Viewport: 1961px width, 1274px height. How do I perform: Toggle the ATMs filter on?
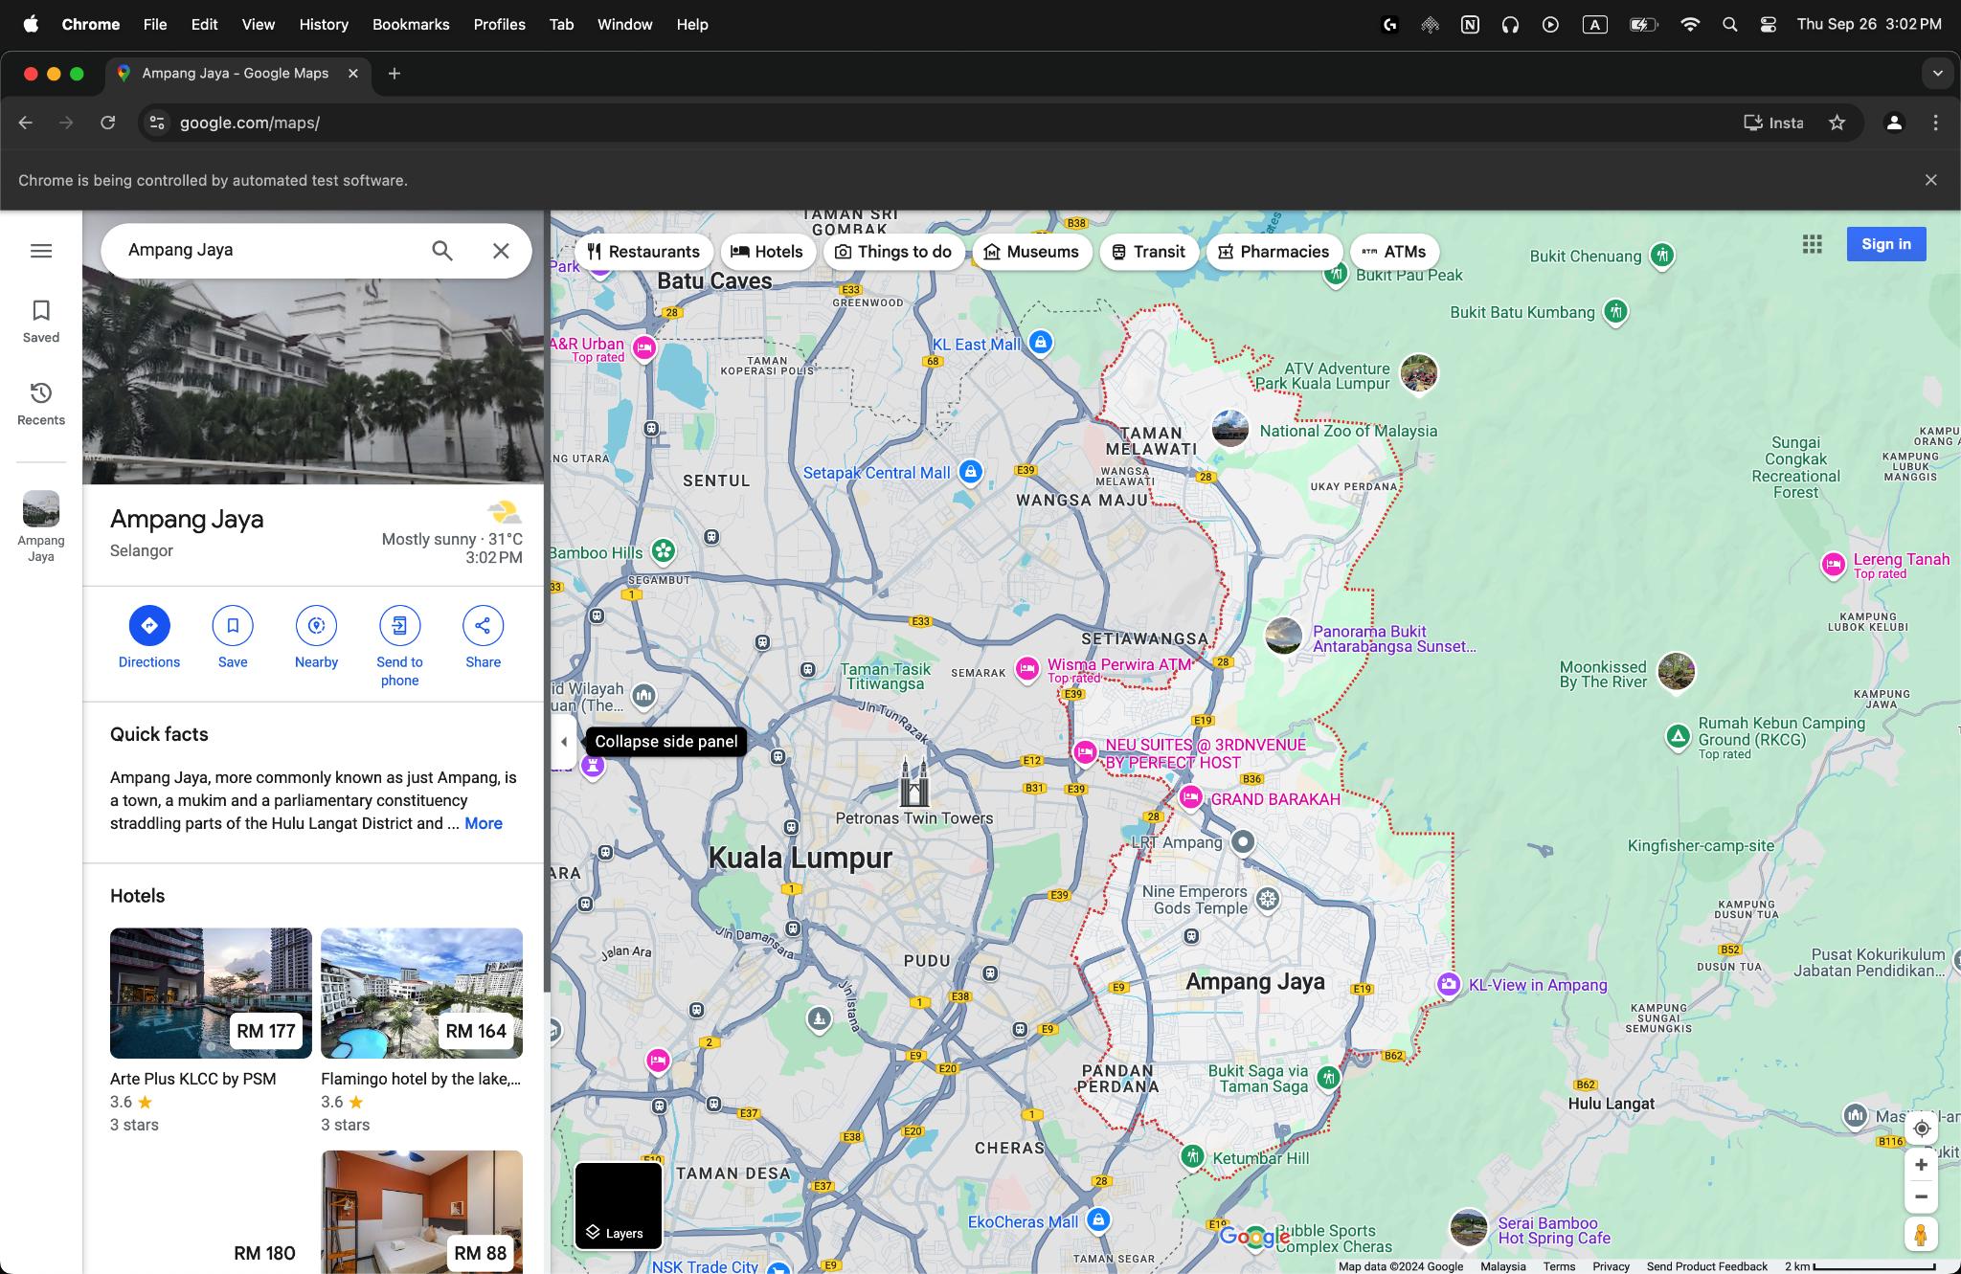click(x=1393, y=252)
